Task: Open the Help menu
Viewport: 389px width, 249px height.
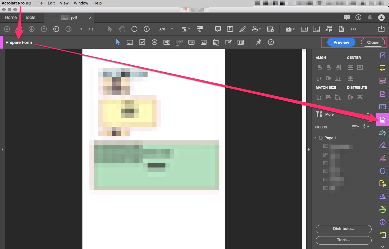Action: coord(98,3)
